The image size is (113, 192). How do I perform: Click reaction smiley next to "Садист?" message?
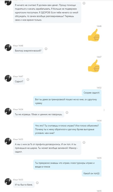(x=28, y=80)
